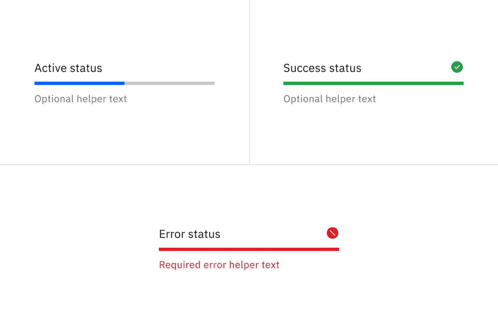Image resolution: width=498 pixels, height=331 pixels.
Task: Click the helper text under Success status
Action: pyautogui.click(x=329, y=99)
